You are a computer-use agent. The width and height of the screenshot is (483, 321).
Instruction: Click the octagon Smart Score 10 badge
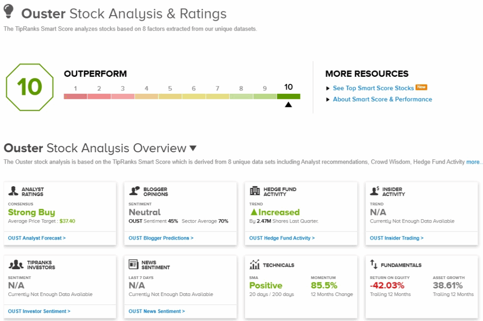click(x=30, y=87)
